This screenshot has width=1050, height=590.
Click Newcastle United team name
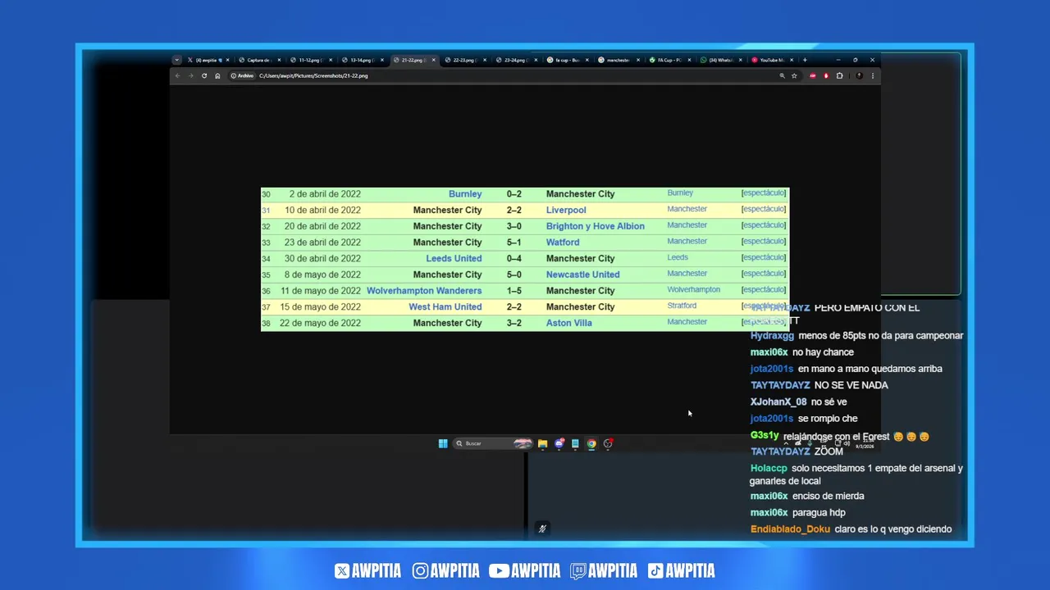[583, 275]
